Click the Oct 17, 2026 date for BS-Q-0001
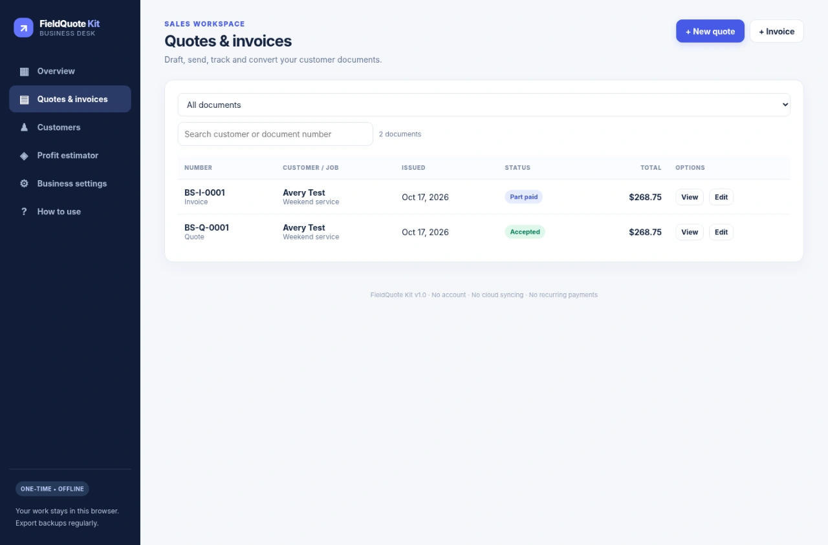 click(x=425, y=232)
